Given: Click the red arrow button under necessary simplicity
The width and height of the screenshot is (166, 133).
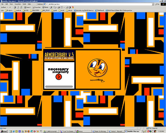Looking at the screenshot, I should [x=59, y=77].
